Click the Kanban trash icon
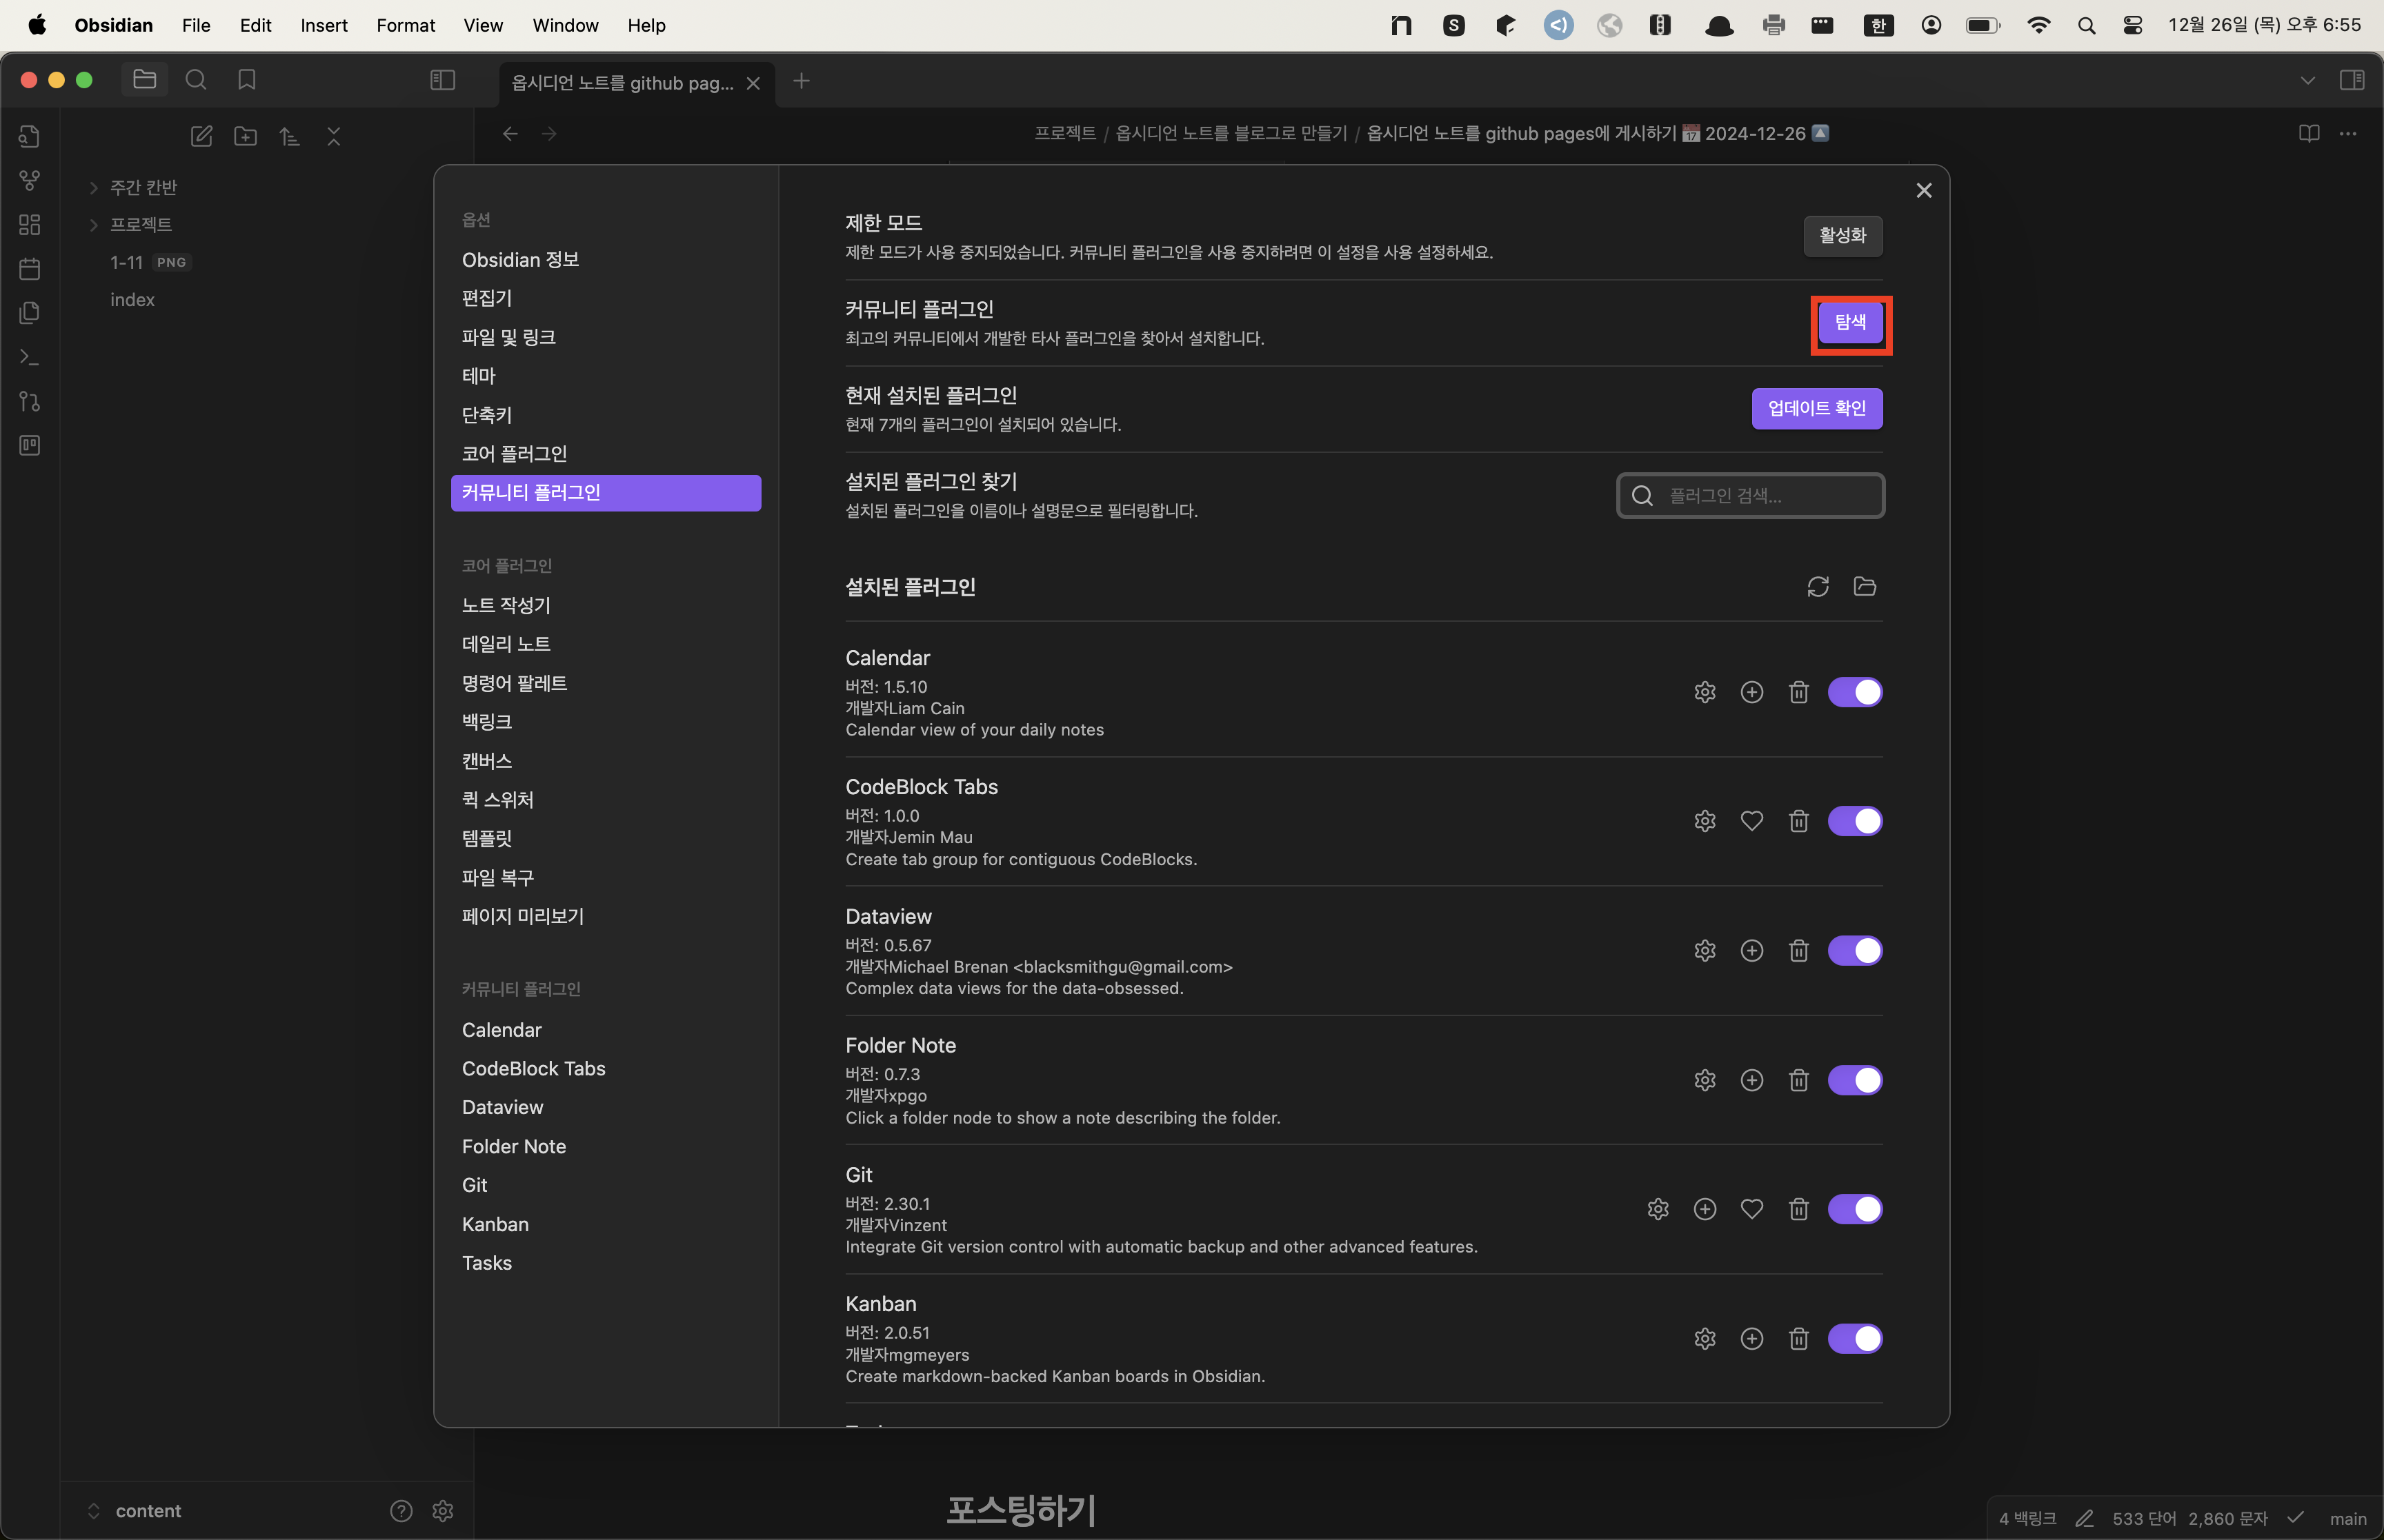Image resolution: width=2384 pixels, height=1540 pixels. coord(1799,1338)
